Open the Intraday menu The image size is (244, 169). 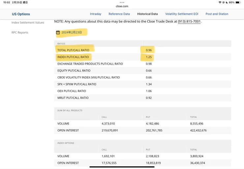[x=96, y=14]
